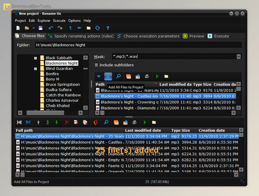
Task: Switch to the Choose files tab
Action: (30, 36)
